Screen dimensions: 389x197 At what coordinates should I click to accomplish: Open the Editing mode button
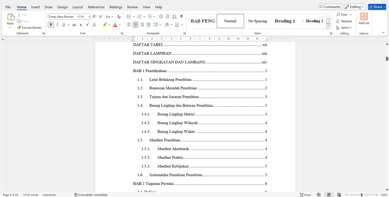355,7
